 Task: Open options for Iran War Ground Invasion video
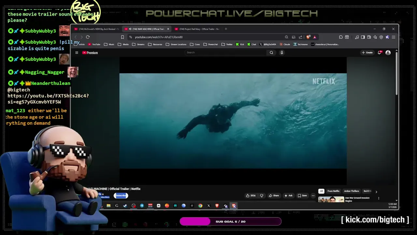click(x=379, y=198)
